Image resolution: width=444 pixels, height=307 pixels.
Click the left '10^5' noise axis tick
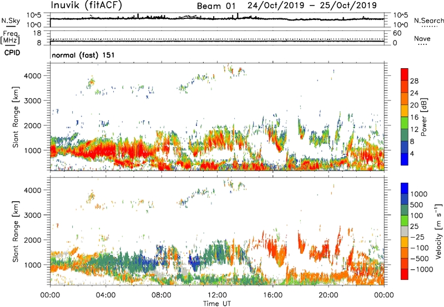34,16
